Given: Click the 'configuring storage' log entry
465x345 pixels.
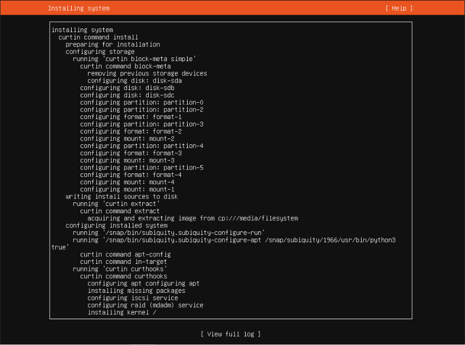Looking at the screenshot, I should click(100, 52).
